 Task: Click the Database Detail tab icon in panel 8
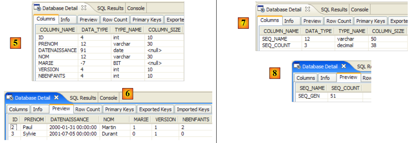pos(298,66)
